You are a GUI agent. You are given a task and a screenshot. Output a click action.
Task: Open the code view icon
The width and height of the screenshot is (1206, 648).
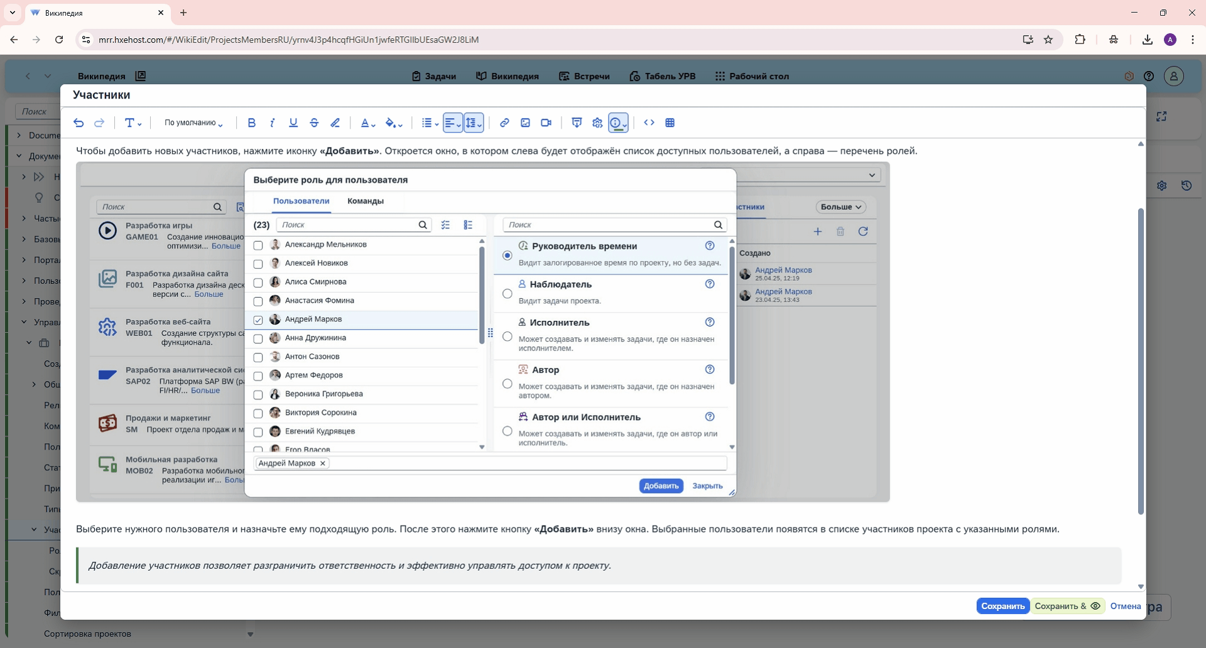(649, 123)
